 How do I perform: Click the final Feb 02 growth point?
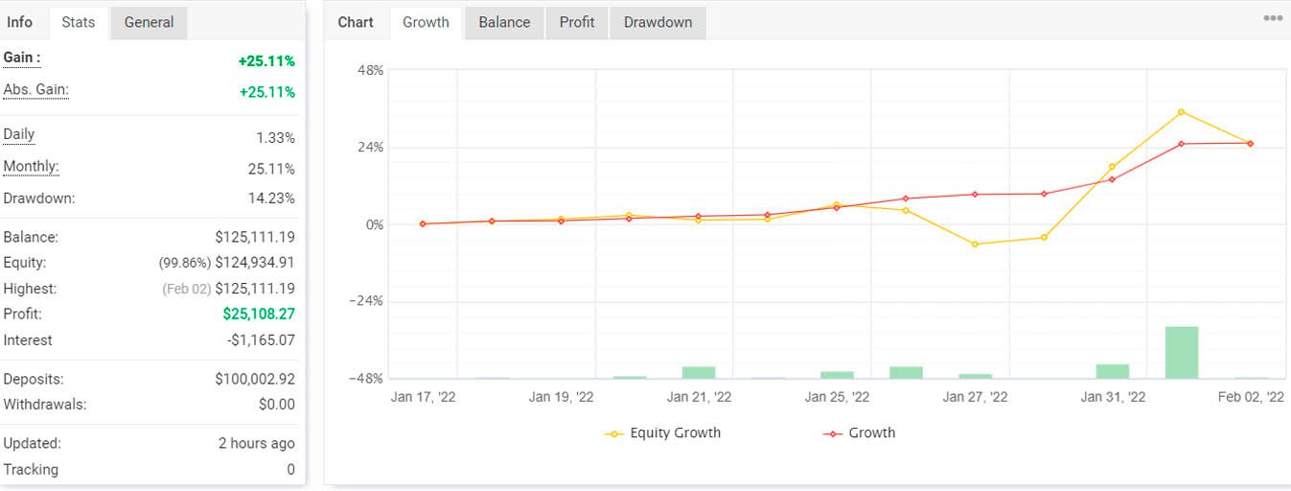pyautogui.click(x=1250, y=144)
